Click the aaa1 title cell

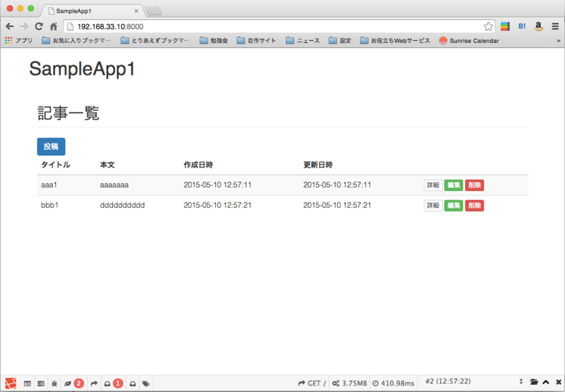tap(49, 185)
